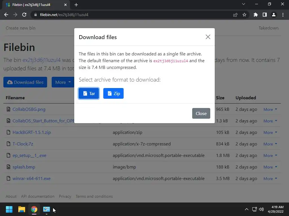The height and width of the screenshot is (216, 289).
Task: Open the API documentation footer link
Action: coord(38,196)
